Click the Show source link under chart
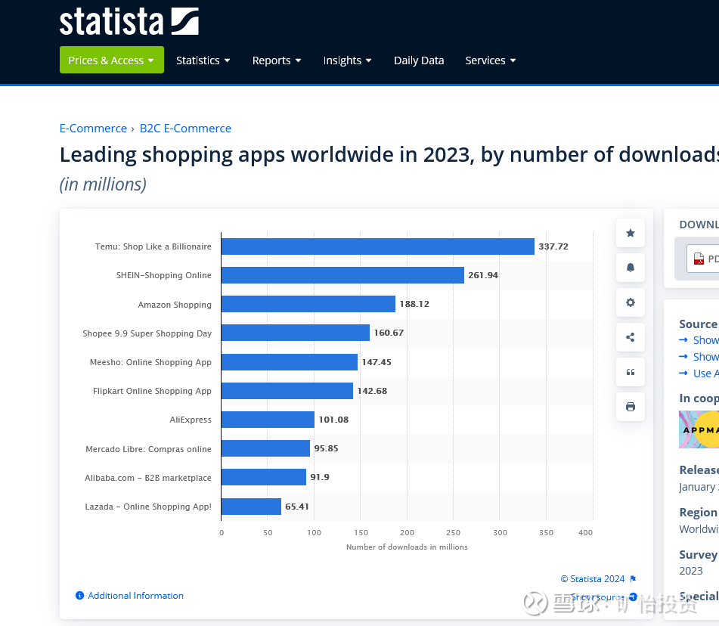This screenshot has width=719, height=626. pyautogui.click(x=597, y=597)
